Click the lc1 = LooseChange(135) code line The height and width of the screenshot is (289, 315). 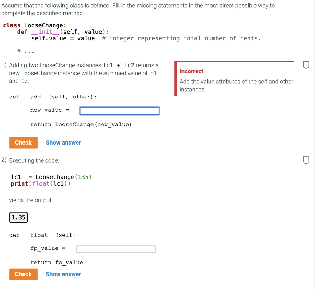click(x=51, y=177)
